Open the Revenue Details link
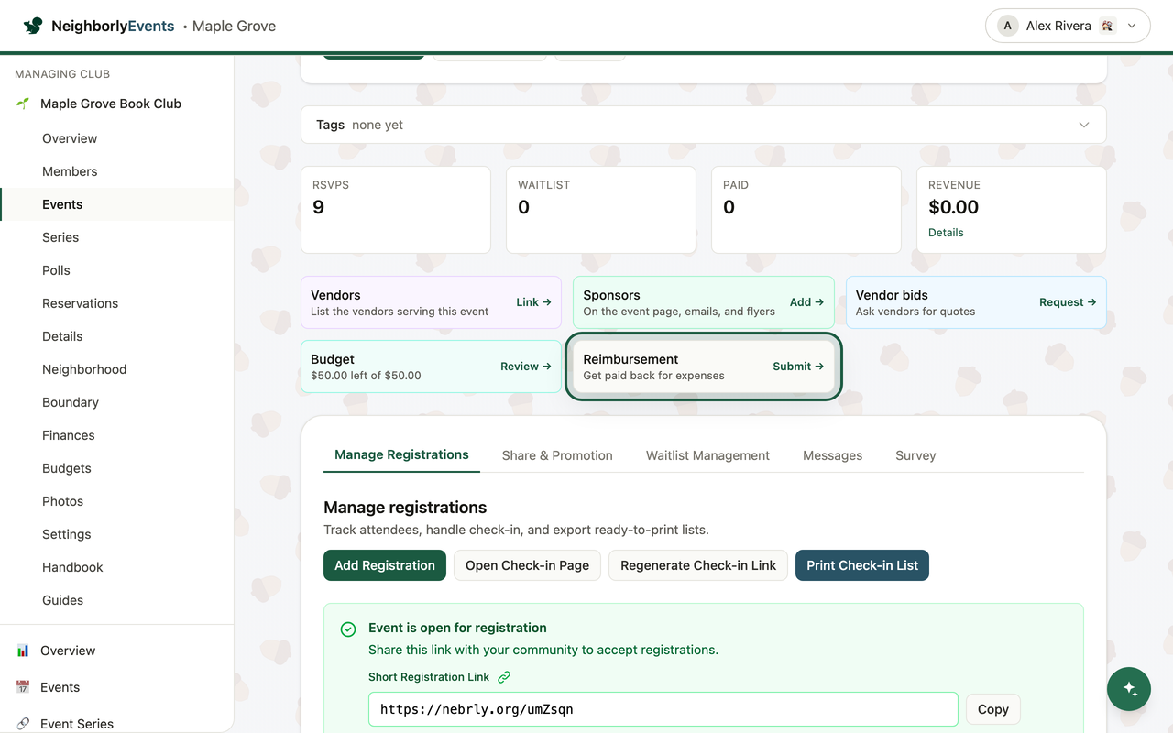 pyautogui.click(x=946, y=233)
